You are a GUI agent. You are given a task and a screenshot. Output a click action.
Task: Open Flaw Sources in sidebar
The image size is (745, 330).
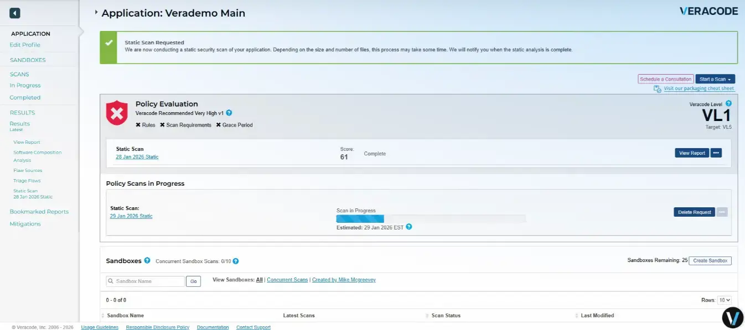pyautogui.click(x=28, y=170)
